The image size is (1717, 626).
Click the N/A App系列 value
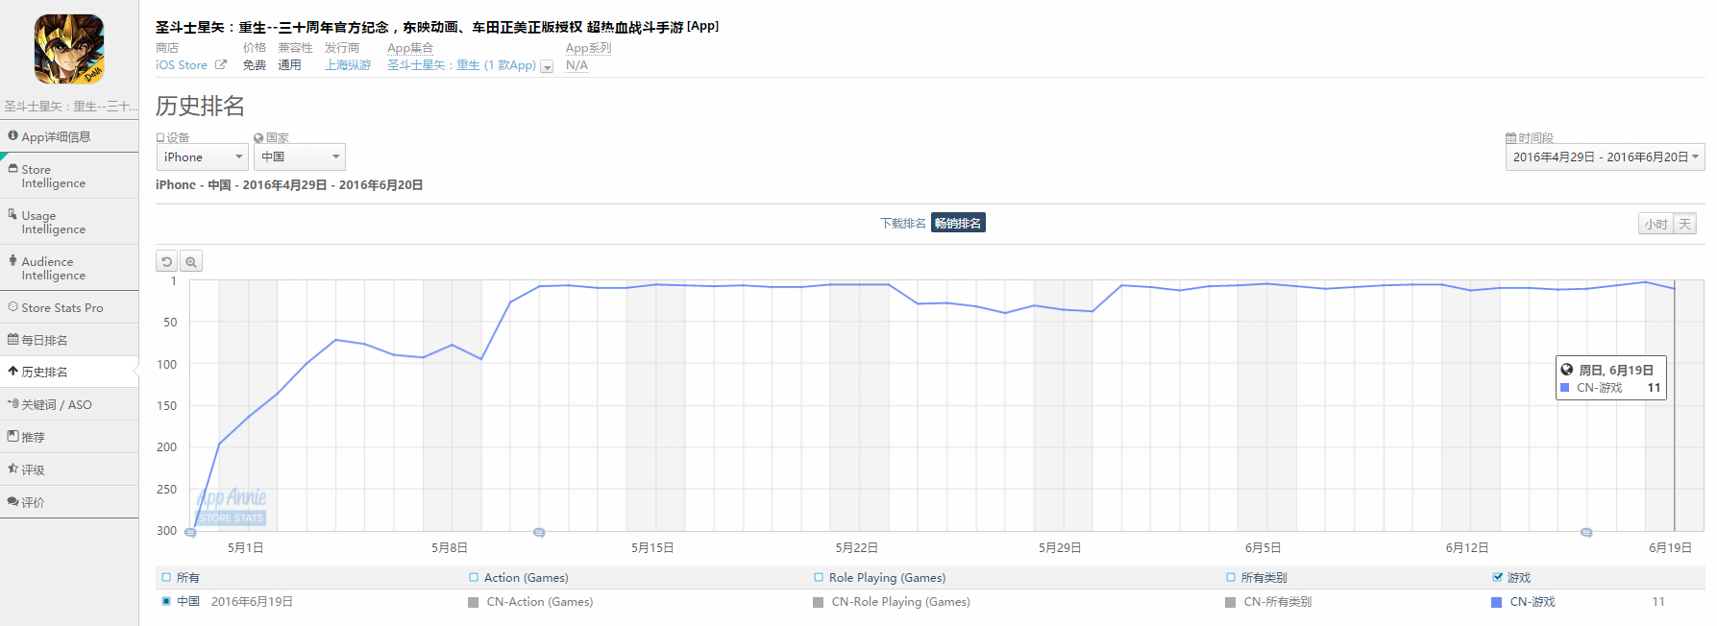[576, 65]
